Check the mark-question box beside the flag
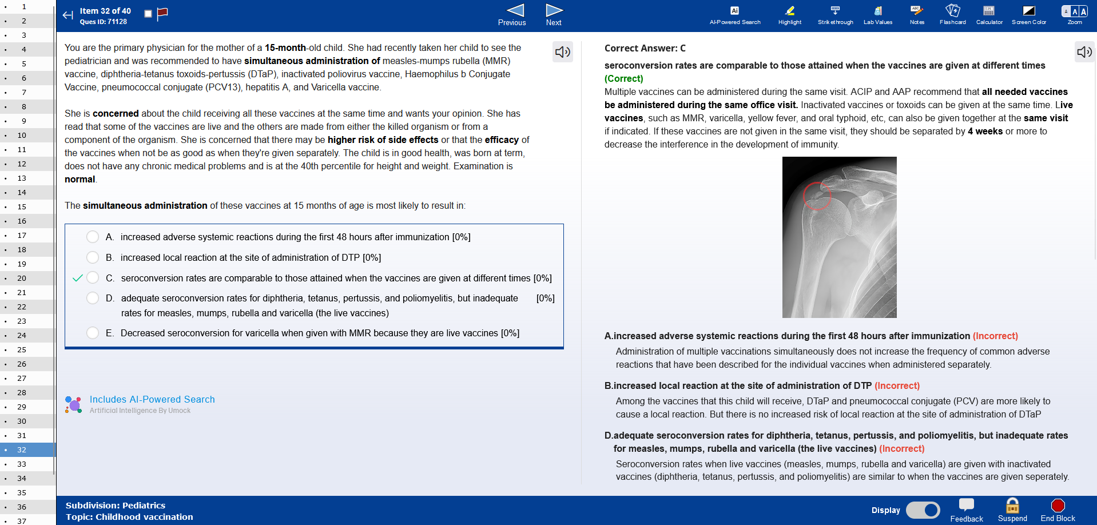1097x525 pixels. [x=148, y=14]
